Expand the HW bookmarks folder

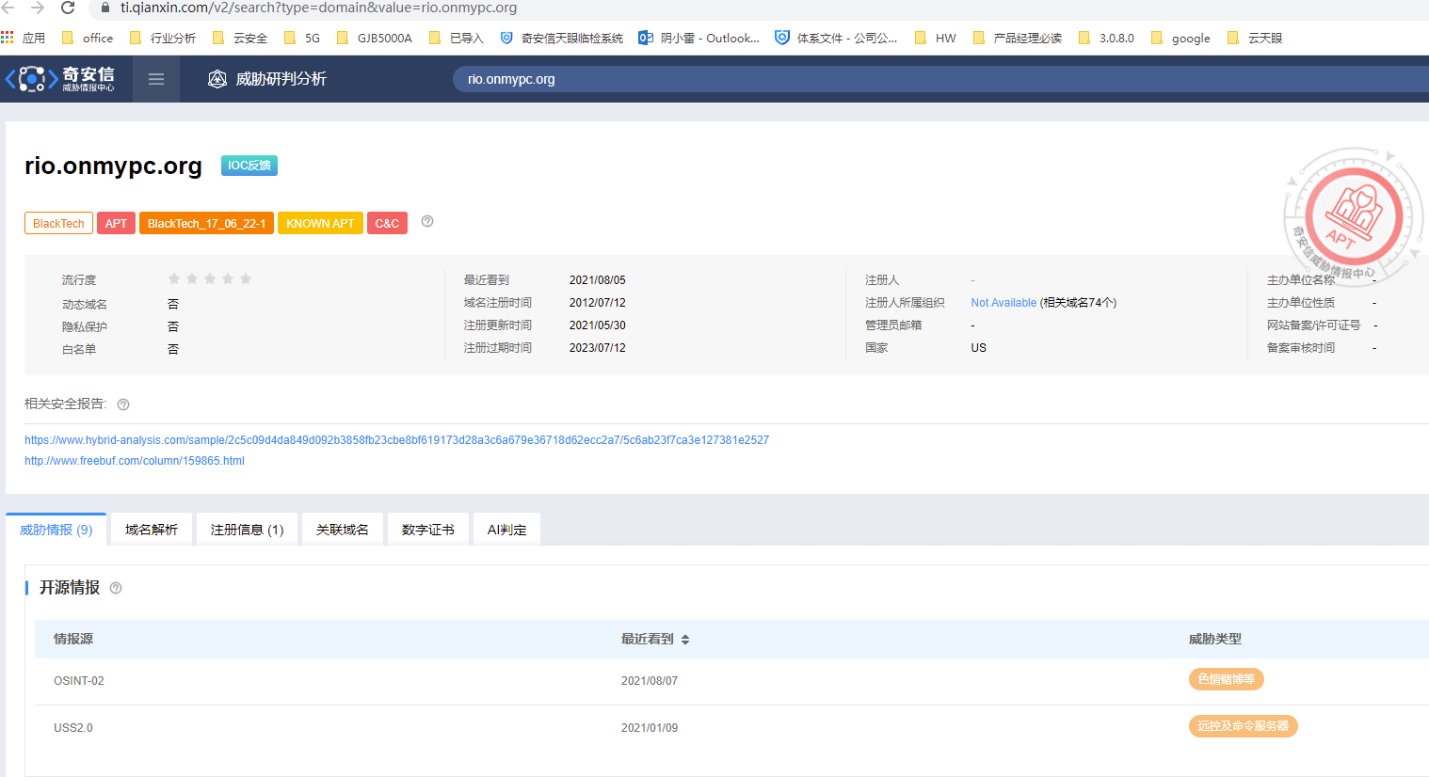936,38
